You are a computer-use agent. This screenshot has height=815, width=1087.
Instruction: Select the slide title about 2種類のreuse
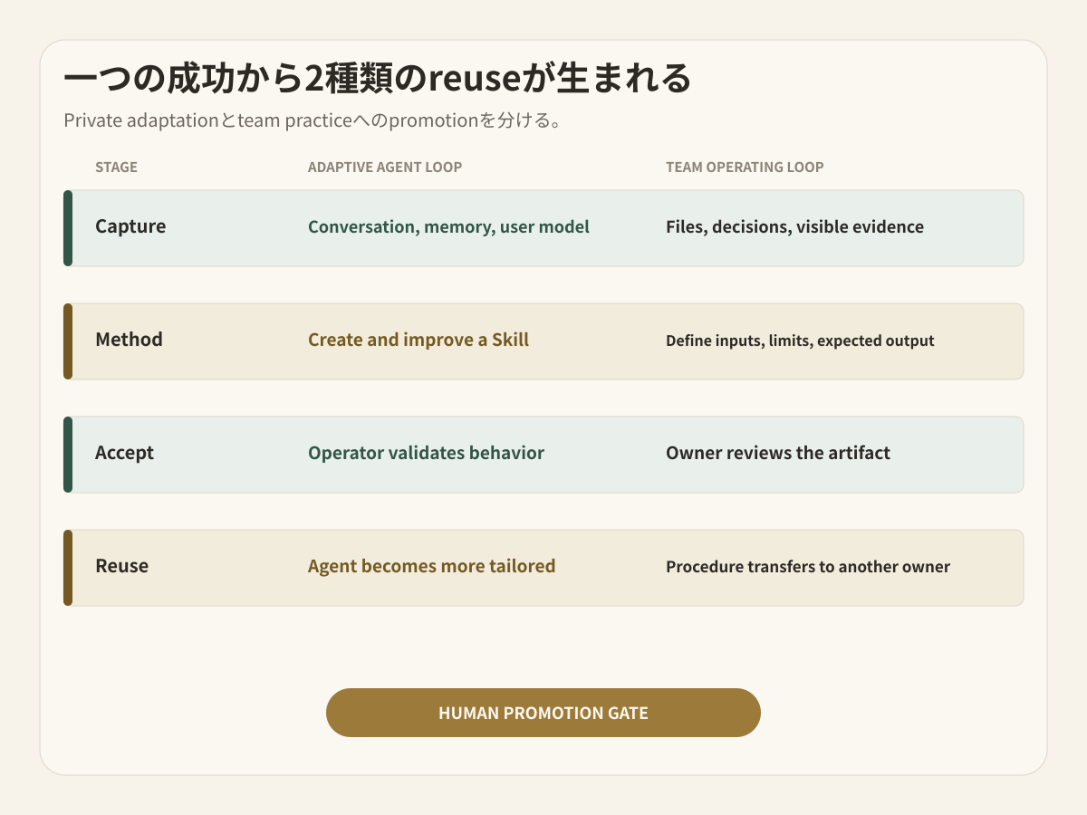click(x=378, y=80)
